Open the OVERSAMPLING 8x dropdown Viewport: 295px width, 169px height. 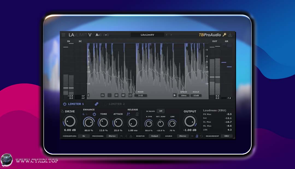tap(84, 136)
